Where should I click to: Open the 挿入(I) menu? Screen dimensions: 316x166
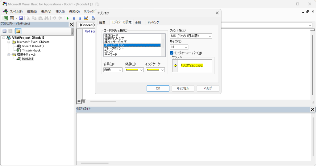[60, 11]
